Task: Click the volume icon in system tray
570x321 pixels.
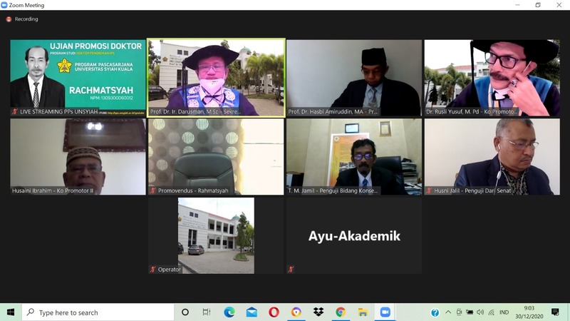Action: [x=480, y=312]
